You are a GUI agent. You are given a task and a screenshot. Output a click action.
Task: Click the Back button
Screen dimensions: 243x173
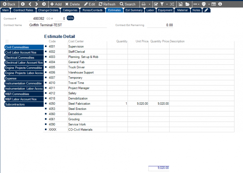9,4
